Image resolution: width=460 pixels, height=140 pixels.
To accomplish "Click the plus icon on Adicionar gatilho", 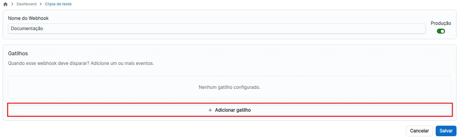I will tap(210, 110).
